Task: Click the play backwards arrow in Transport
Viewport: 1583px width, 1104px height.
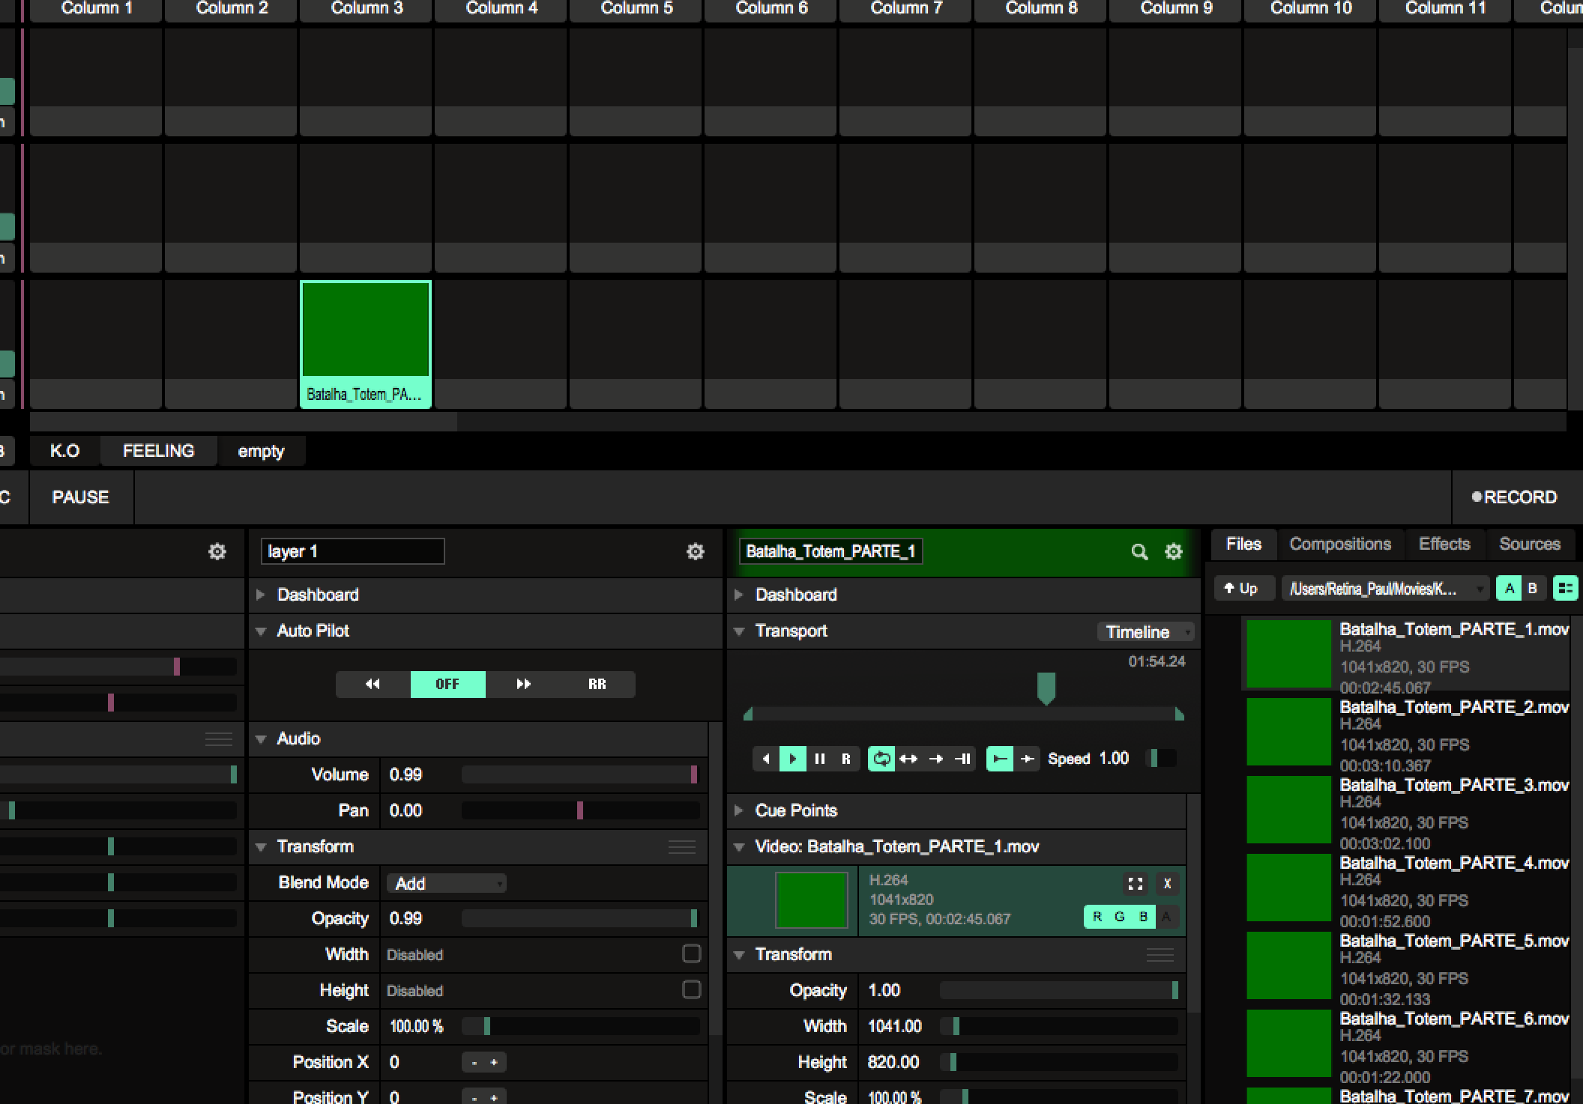Action: click(765, 759)
